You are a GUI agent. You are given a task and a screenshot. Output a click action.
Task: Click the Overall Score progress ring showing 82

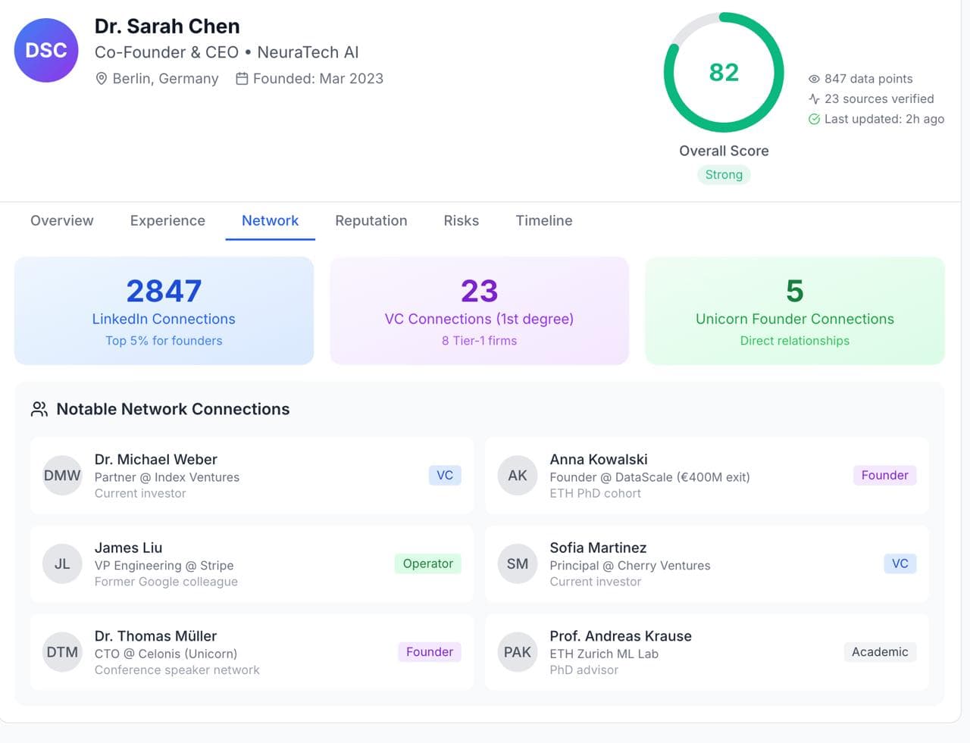(724, 72)
